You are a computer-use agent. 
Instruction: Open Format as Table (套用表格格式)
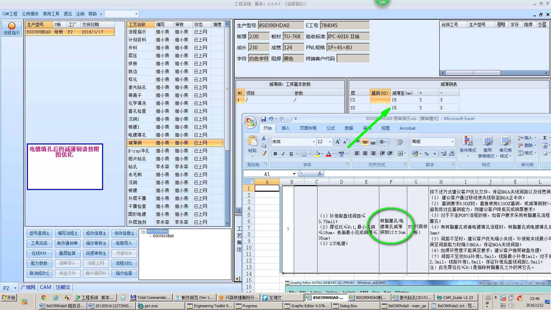(487, 147)
